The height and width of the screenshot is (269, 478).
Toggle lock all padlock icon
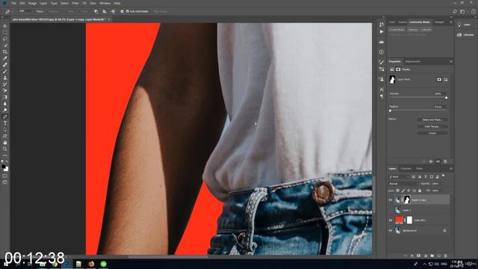click(420, 191)
